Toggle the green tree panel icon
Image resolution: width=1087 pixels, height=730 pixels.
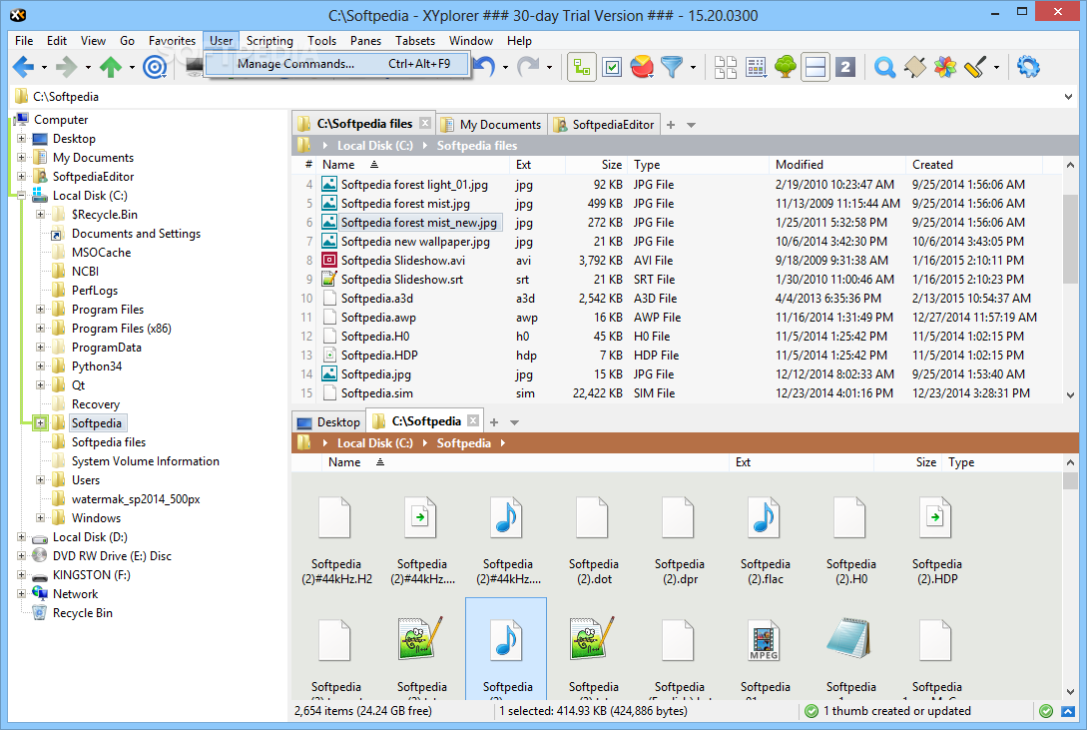click(x=786, y=67)
